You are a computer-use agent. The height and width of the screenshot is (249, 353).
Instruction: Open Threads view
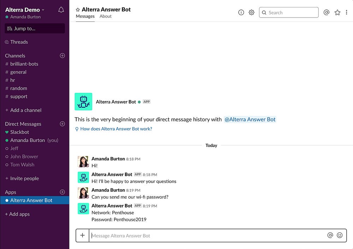(x=17, y=42)
